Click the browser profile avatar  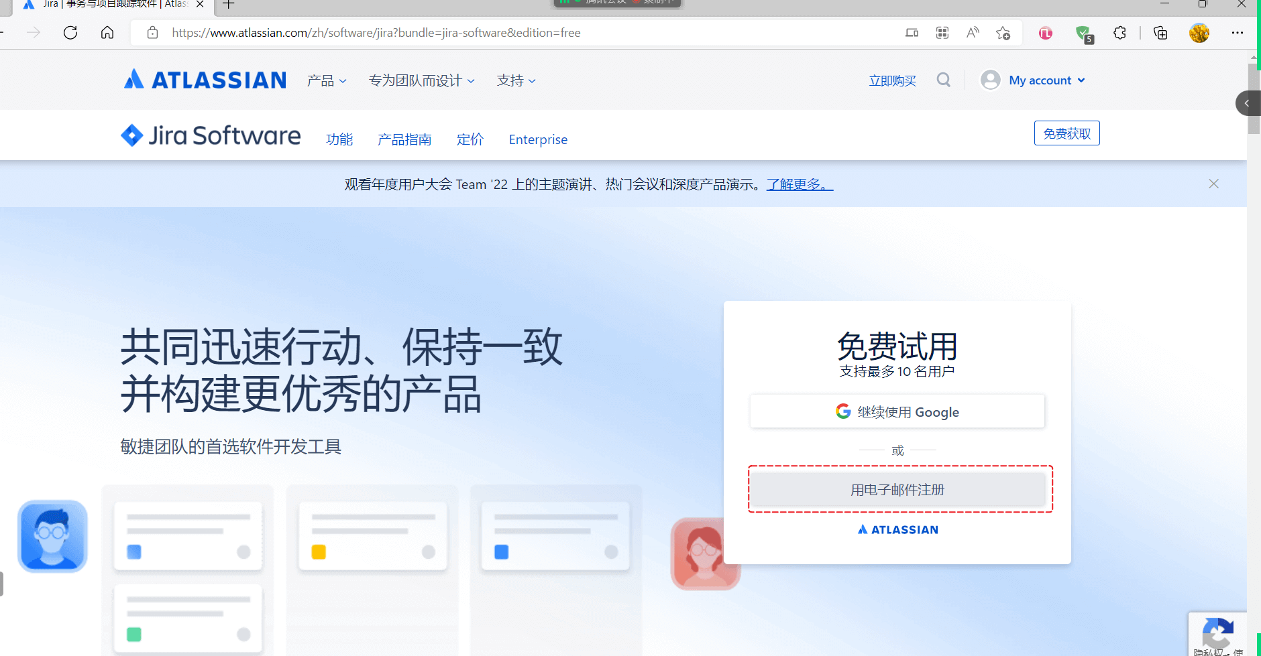1199,33
